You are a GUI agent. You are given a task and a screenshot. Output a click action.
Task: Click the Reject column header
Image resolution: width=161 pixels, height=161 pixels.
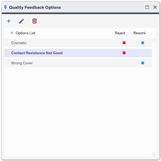pos(120,33)
